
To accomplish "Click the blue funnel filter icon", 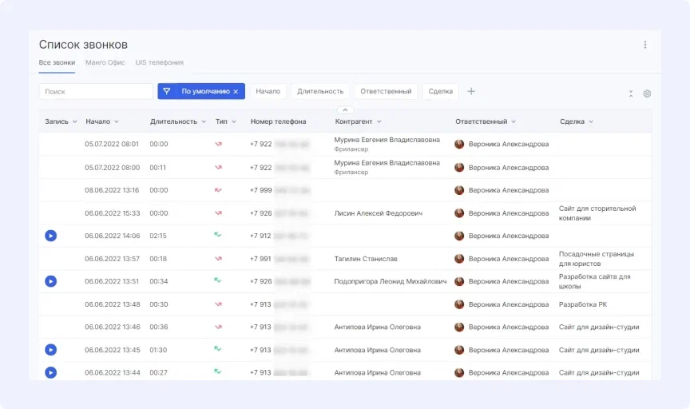I will point(167,91).
